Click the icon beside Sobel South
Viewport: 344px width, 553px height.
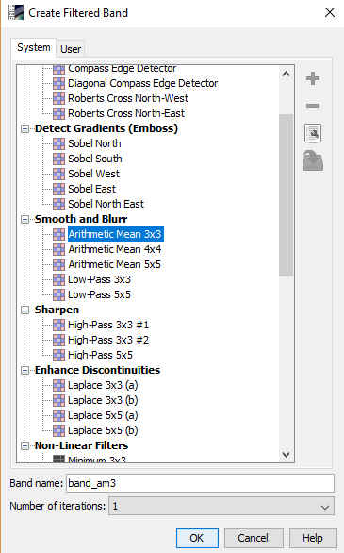pos(58,159)
